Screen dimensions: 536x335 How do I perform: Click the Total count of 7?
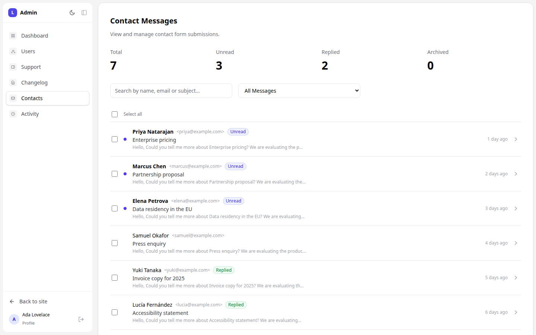click(x=114, y=66)
